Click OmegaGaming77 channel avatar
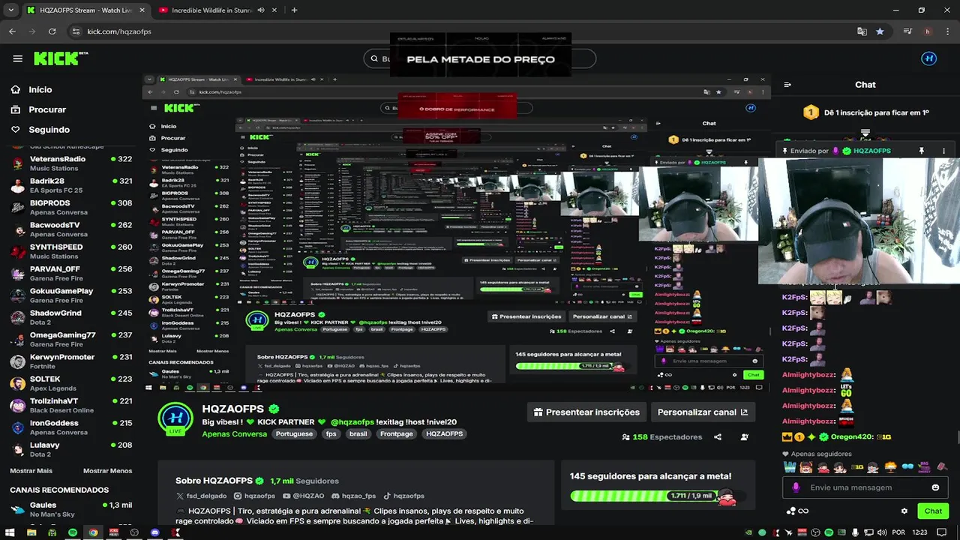Viewport: 960px width, 540px height. coord(18,339)
